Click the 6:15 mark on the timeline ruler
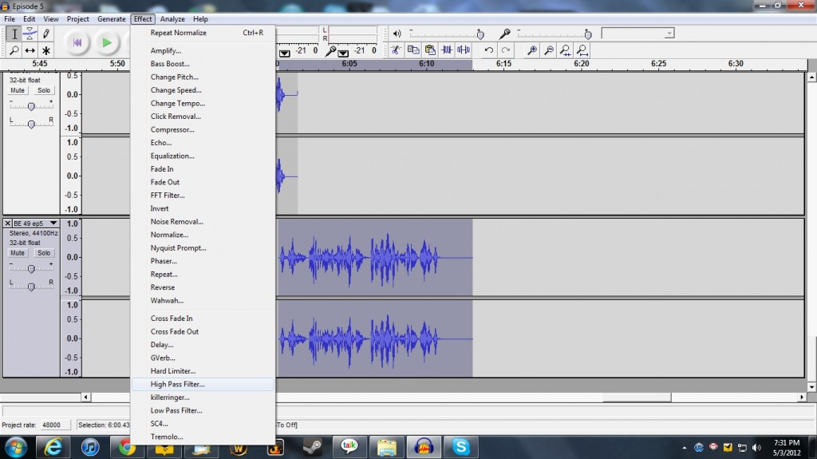This screenshot has height=459, width=817. coord(503,64)
